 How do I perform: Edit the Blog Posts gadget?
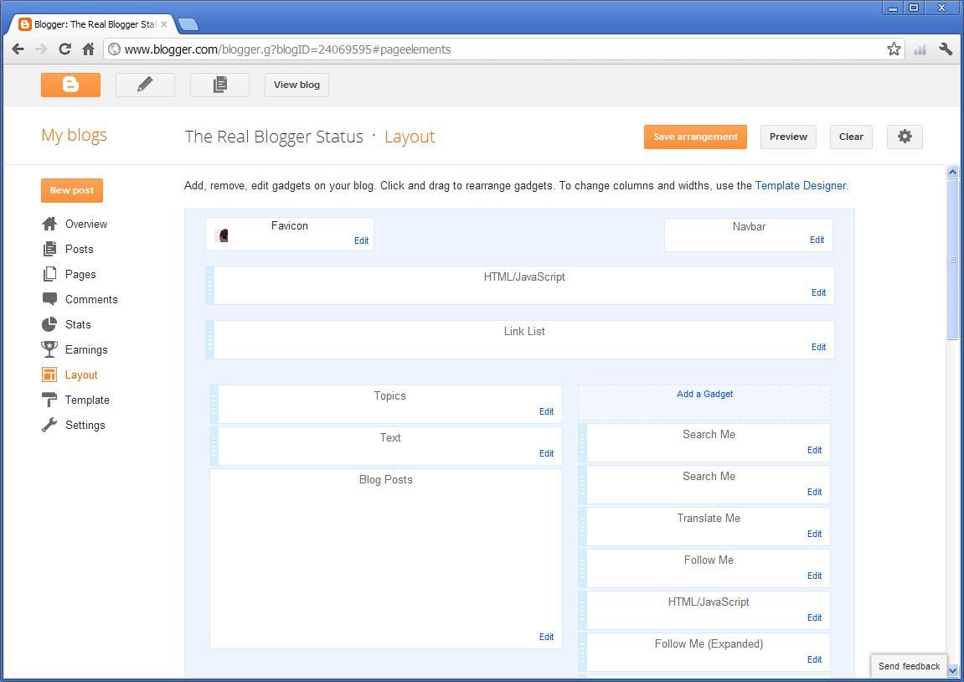click(547, 637)
